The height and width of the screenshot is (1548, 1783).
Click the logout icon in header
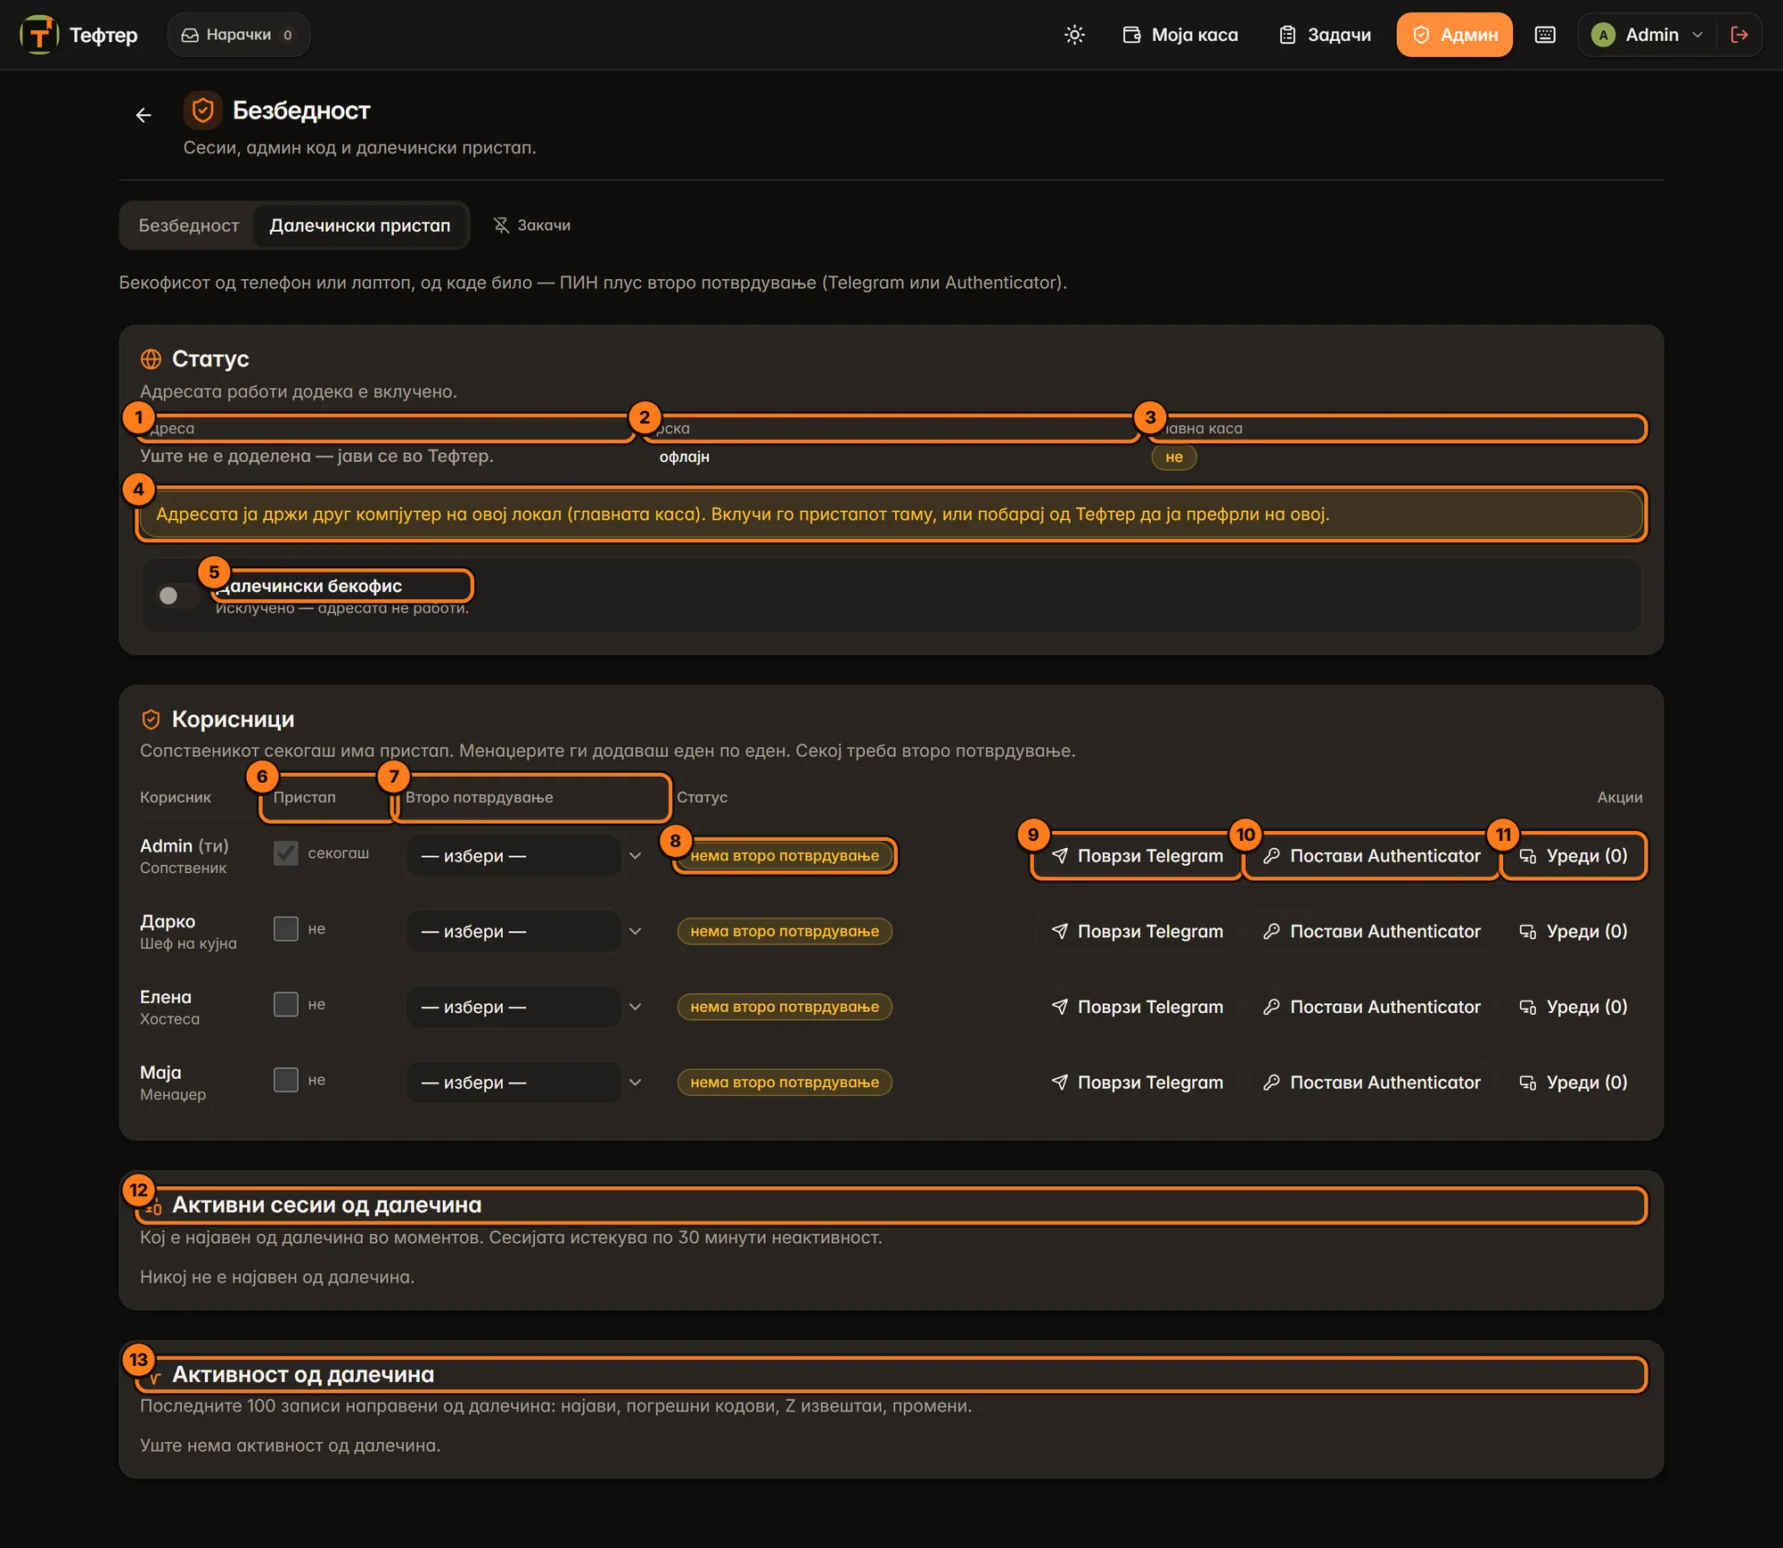tap(1739, 35)
